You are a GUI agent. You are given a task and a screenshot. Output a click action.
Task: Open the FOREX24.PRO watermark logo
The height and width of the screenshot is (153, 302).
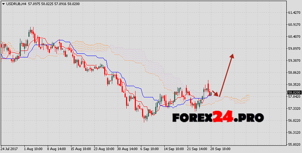pos(217,117)
